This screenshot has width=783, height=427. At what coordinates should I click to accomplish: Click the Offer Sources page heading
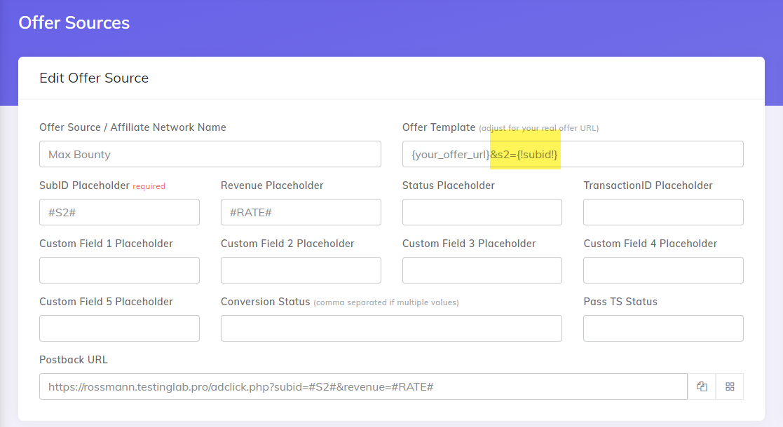tap(74, 22)
